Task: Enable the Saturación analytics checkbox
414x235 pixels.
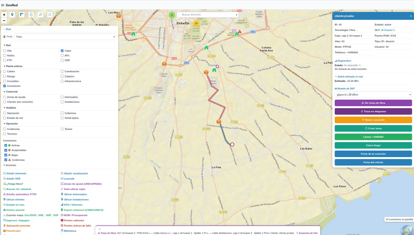Action: click(x=5, y=113)
